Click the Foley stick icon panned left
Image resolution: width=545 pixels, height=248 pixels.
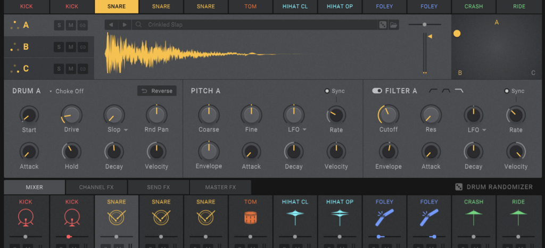coord(384,218)
